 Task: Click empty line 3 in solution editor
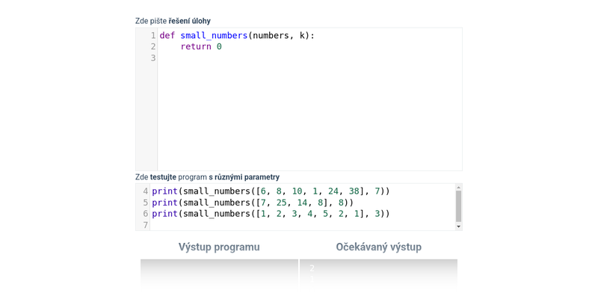[299, 58]
